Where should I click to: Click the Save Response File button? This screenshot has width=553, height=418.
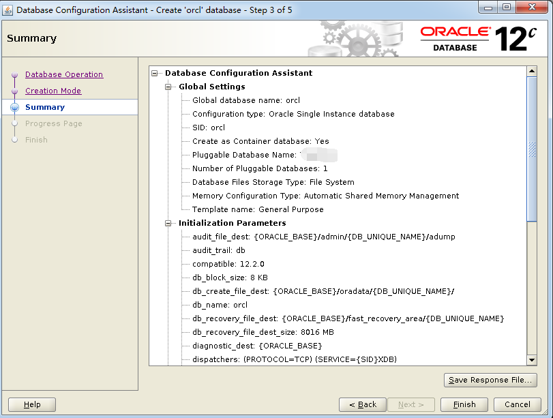point(490,380)
